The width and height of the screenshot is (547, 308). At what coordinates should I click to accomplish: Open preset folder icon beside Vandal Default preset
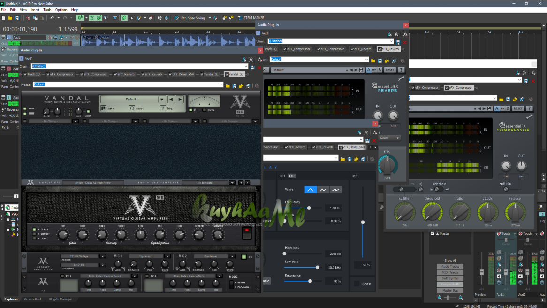tap(228, 85)
